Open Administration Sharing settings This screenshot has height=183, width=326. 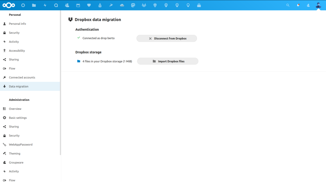tap(30, 126)
